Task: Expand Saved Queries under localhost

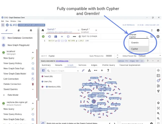Action: point(33,89)
